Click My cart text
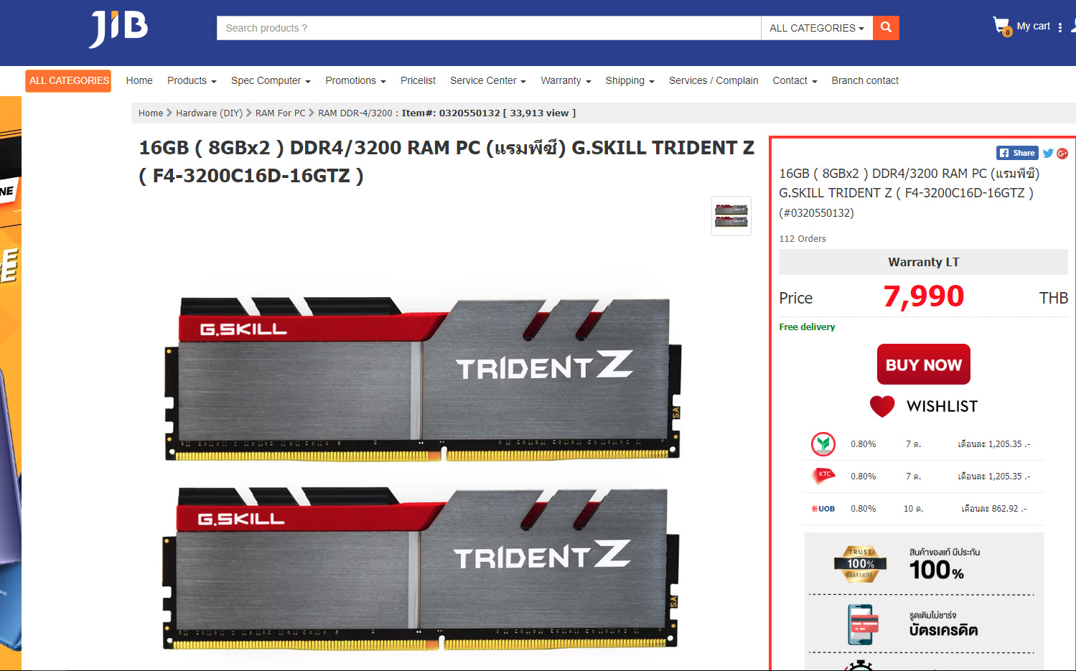 [x=1033, y=27]
